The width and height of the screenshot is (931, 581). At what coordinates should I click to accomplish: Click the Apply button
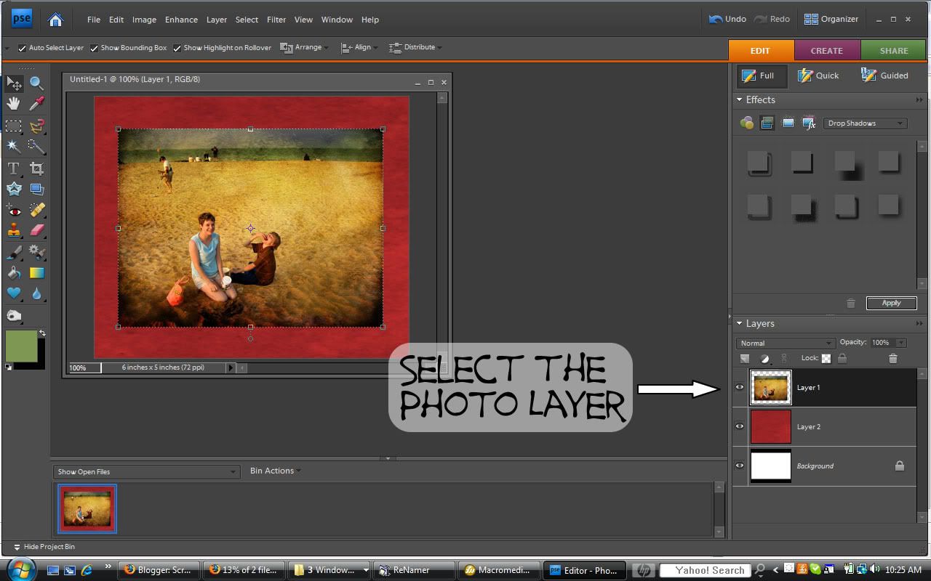(892, 303)
